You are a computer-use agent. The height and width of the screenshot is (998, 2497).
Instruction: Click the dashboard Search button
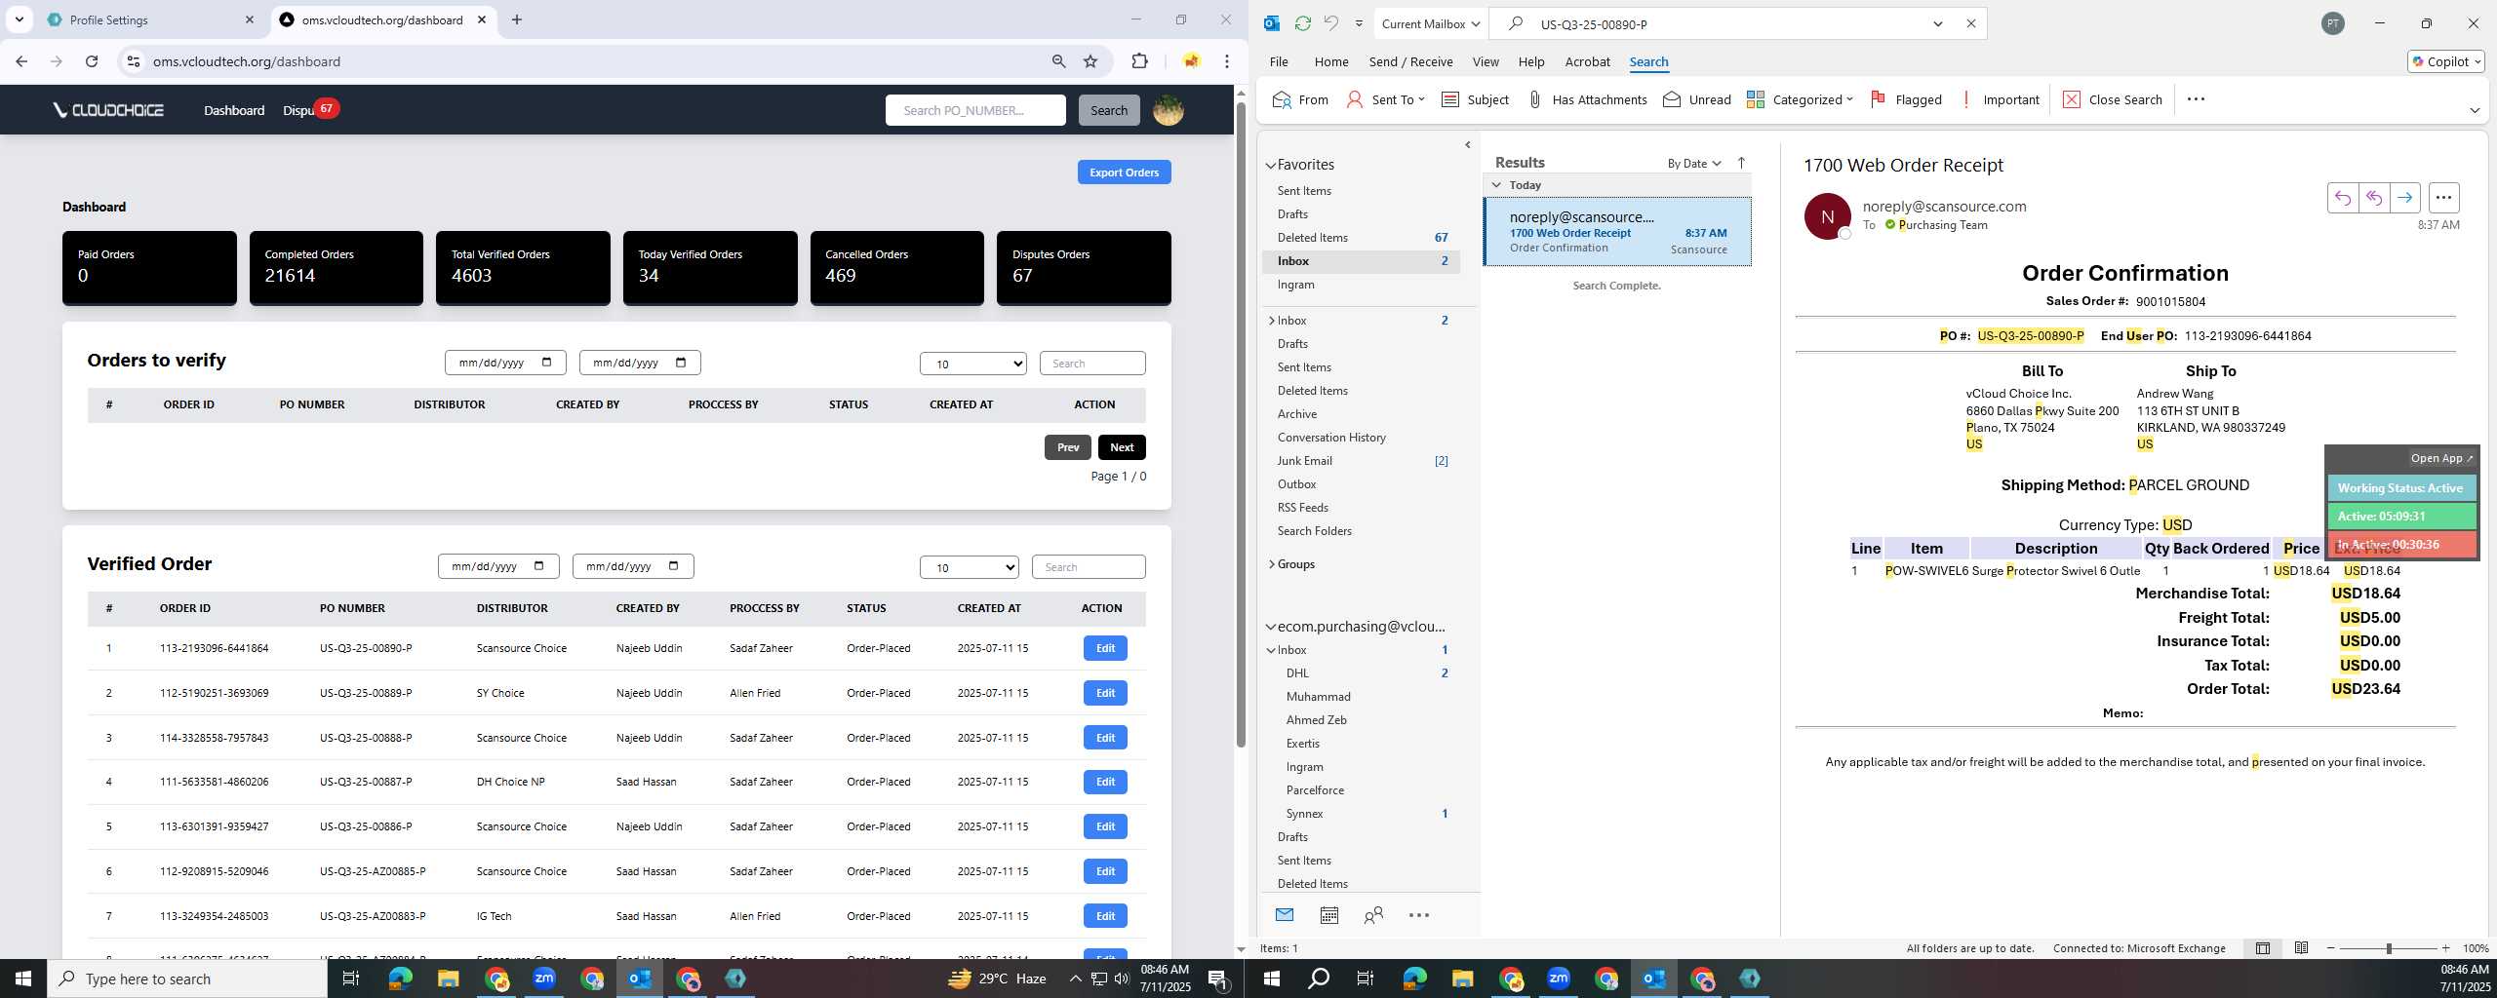[1109, 110]
